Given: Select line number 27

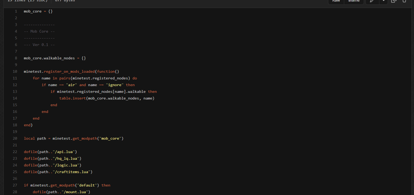Looking at the screenshot, I should [15, 185].
